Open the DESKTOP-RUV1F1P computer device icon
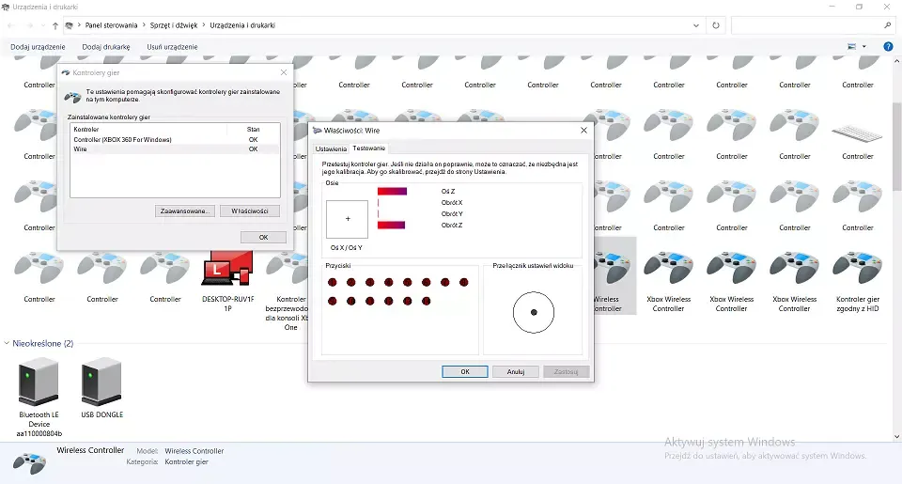This screenshot has height=484, width=902. click(227, 269)
